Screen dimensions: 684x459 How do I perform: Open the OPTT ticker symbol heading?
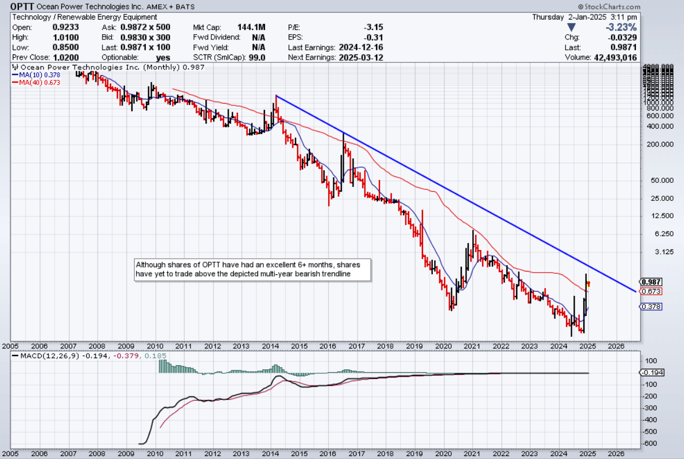click(x=21, y=7)
